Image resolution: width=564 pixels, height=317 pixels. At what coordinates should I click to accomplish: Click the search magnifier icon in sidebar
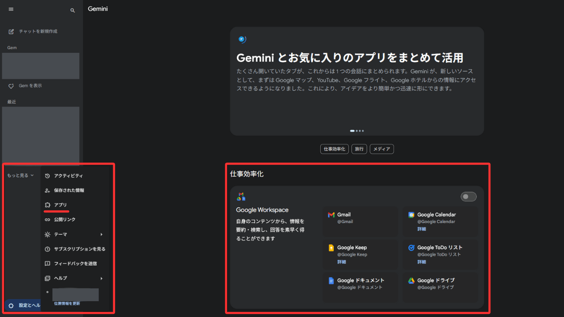73,11
